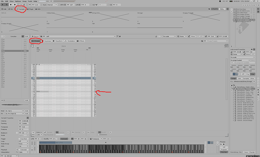Toggle the Volume column visibility button

click(x=57, y=132)
